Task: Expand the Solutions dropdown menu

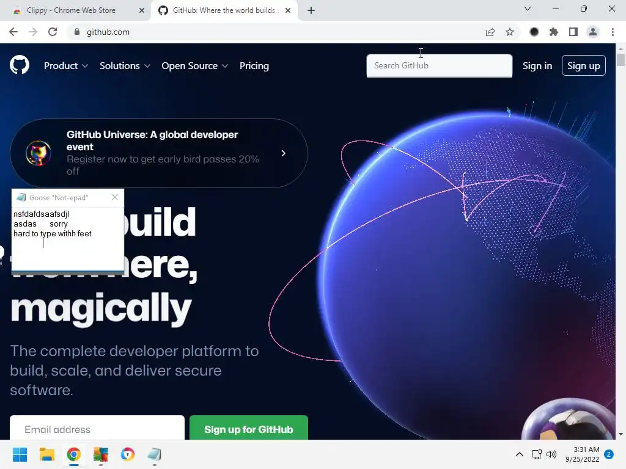Action: click(x=125, y=66)
